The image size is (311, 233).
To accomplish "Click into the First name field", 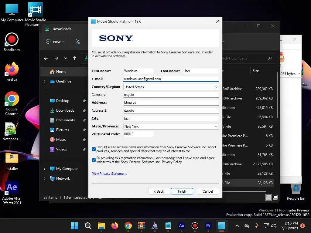I will click(138, 71).
